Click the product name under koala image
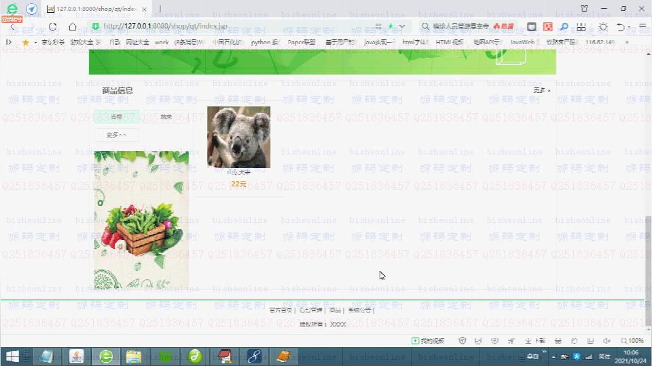Viewport: 652px width, 366px height. click(238, 171)
